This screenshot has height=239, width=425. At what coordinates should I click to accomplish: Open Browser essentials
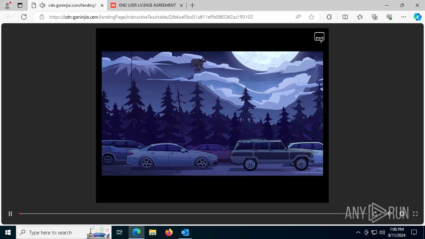click(389, 17)
